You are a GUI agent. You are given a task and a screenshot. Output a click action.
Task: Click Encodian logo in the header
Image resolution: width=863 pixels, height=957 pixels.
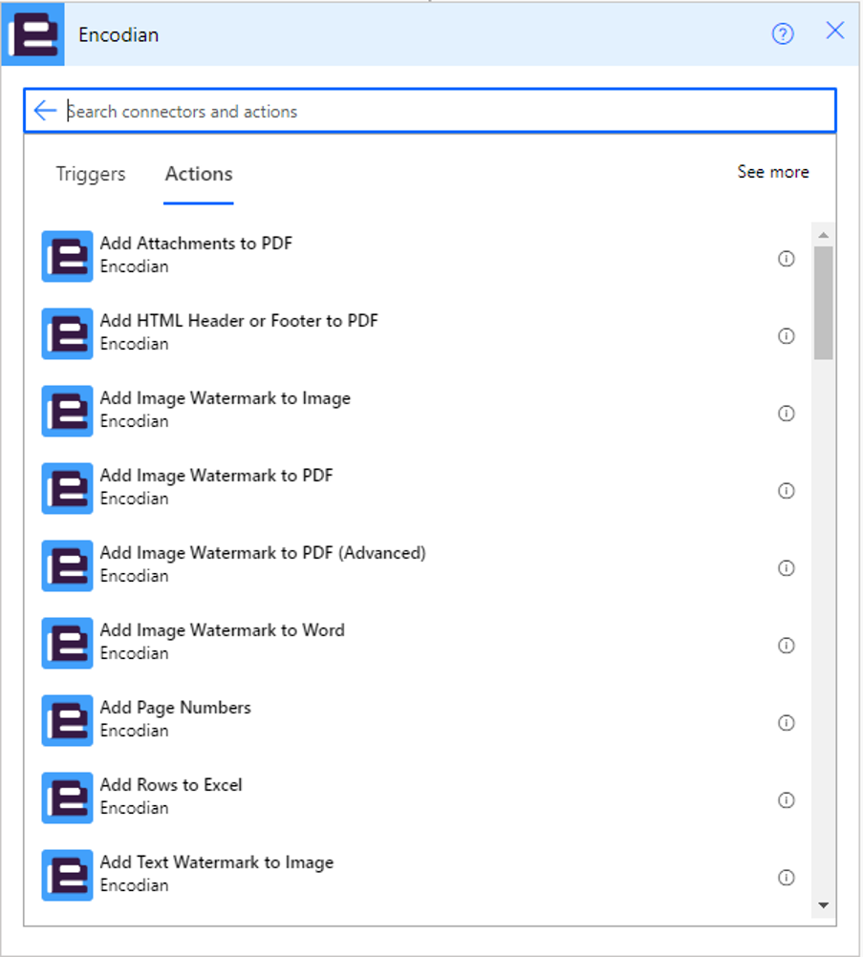click(33, 34)
